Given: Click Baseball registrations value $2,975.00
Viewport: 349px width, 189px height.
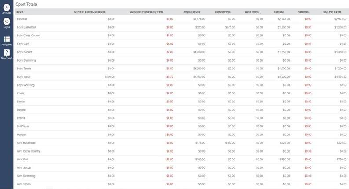Looking at the screenshot, I should tap(199, 19).
